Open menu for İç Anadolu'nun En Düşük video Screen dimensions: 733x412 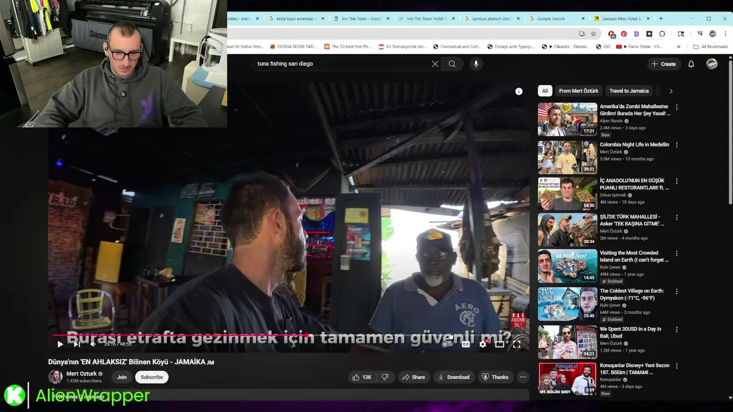point(677,181)
